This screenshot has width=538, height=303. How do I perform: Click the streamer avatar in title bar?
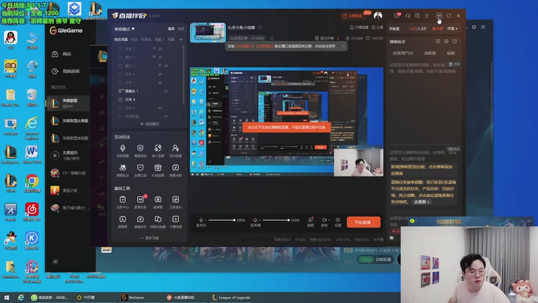coord(378,15)
